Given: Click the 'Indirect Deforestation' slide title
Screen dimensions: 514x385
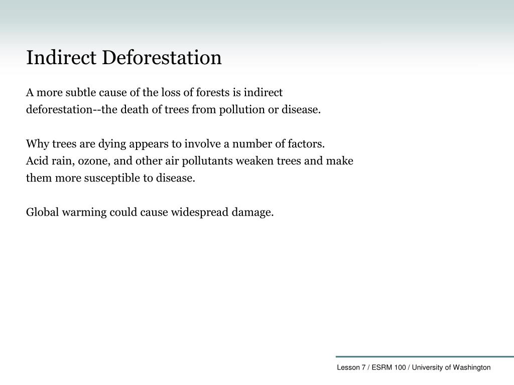Looking at the screenshot, I should [x=124, y=58].
